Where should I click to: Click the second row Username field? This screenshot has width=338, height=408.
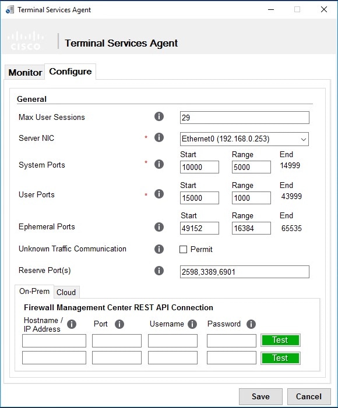tap(172, 358)
